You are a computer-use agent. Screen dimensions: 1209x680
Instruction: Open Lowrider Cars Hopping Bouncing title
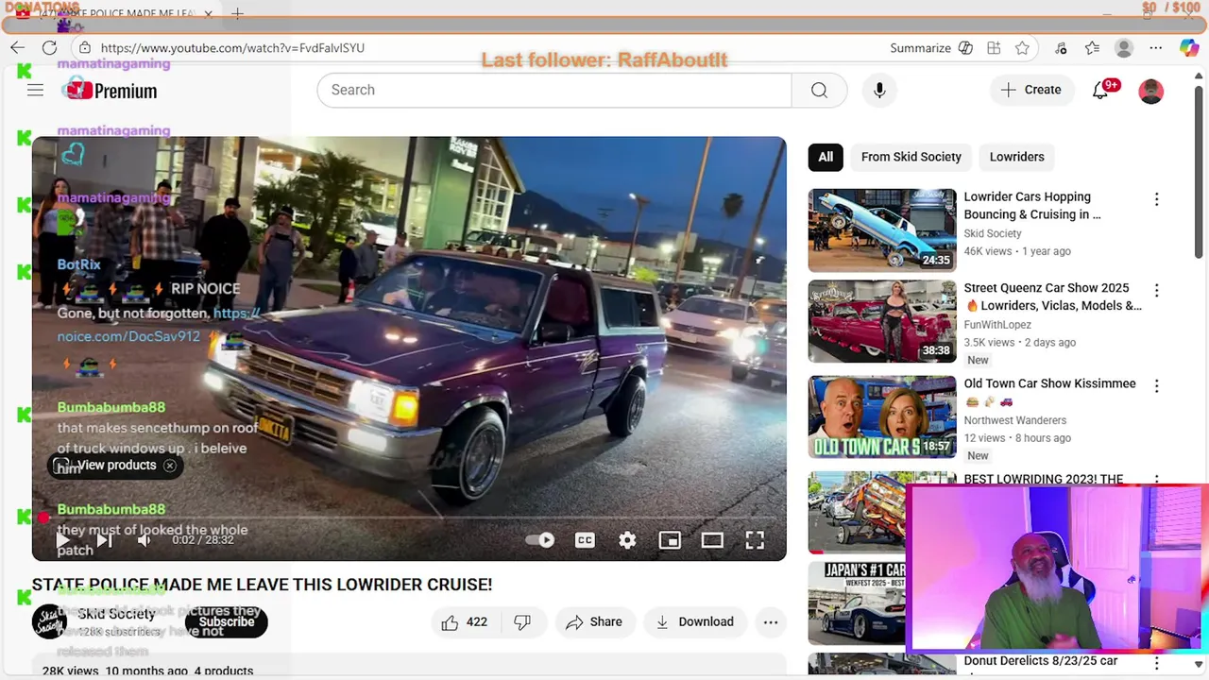(1032, 206)
